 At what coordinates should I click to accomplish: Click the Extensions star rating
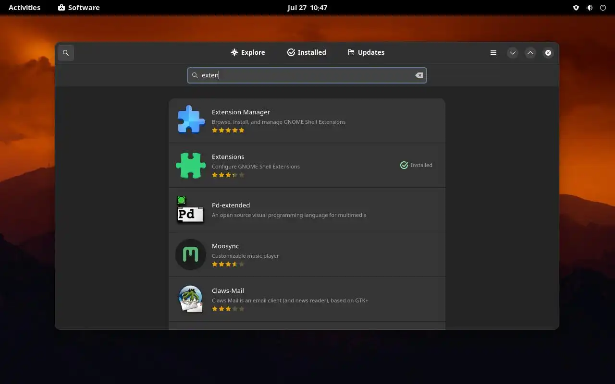(228, 175)
